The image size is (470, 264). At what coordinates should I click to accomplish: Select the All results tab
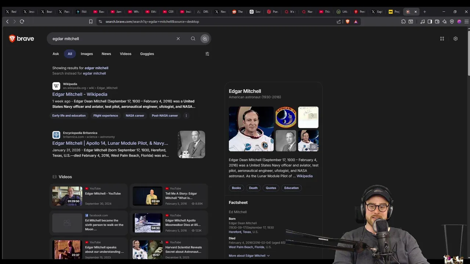[x=70, y=54]
